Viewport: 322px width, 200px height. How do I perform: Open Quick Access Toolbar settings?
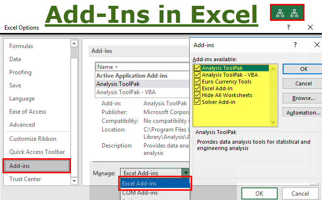point(37,152)
